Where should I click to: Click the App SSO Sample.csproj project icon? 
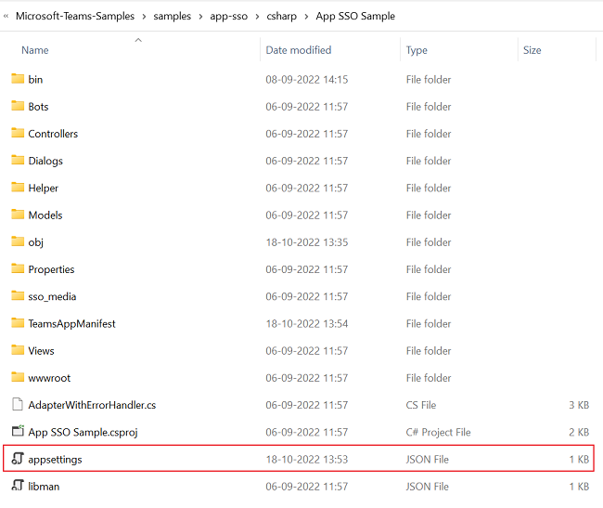point(18,431)
